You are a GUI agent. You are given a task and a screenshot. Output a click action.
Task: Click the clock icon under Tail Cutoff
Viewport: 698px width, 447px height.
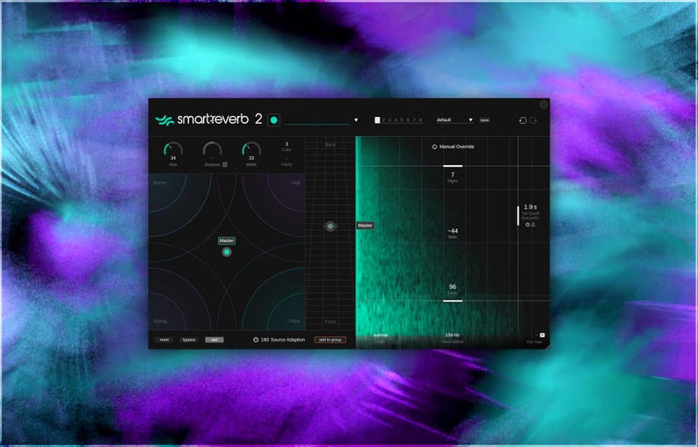pyautogui.click(x=527, y=225)
